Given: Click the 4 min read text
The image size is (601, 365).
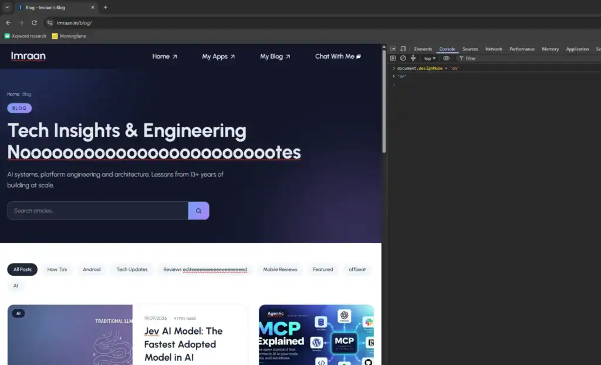Looking at the screenshot, I should pos(184,318).
